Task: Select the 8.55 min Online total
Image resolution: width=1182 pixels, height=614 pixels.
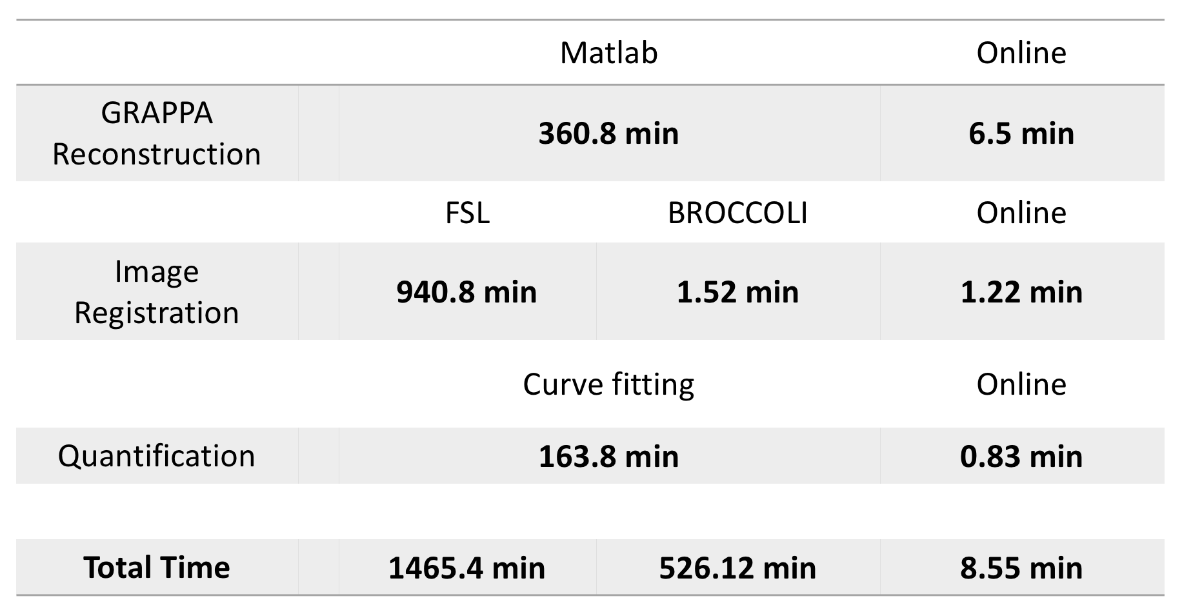Action: (1021, 568)
